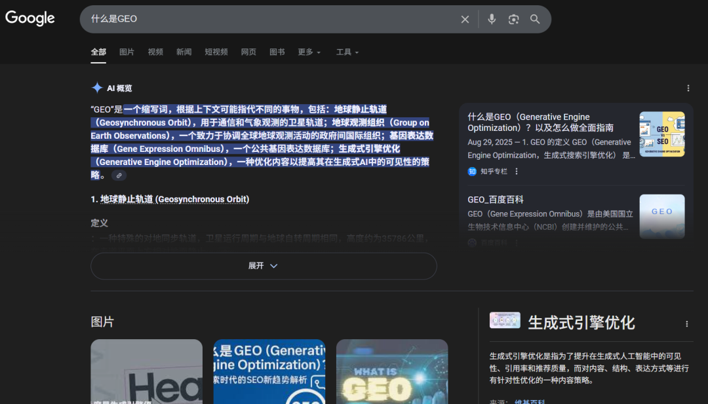Open the 'WHAT IS GEO' image thumbnail

pos(392,372)
